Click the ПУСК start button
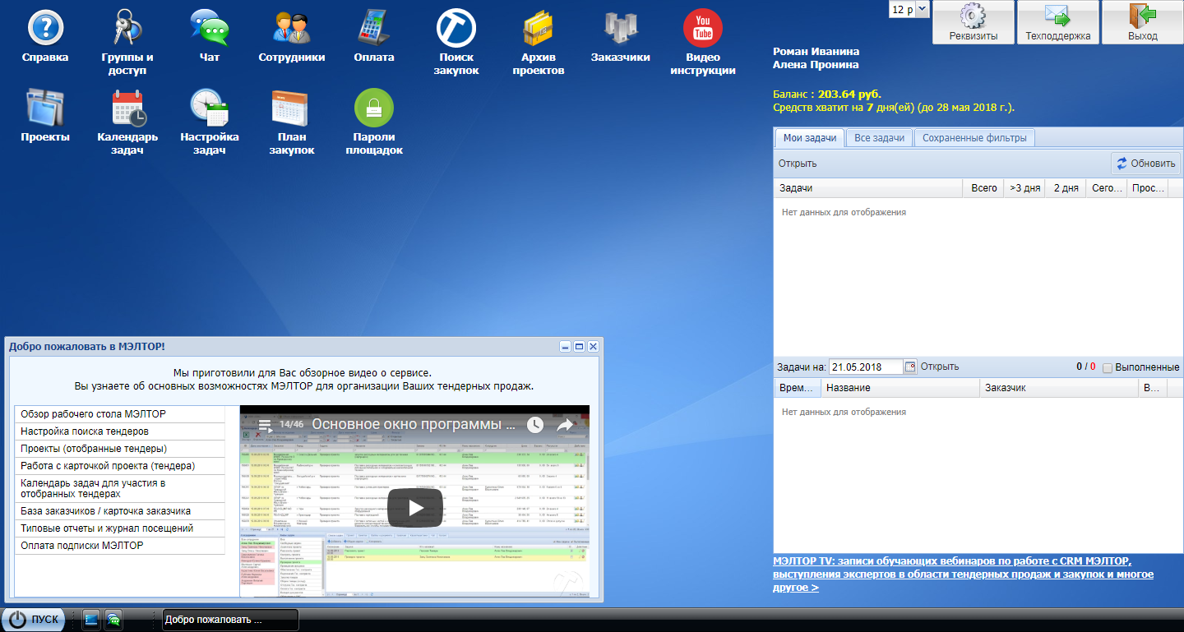The height and width of the screenshot is (632, 1184). pos(34,620)
